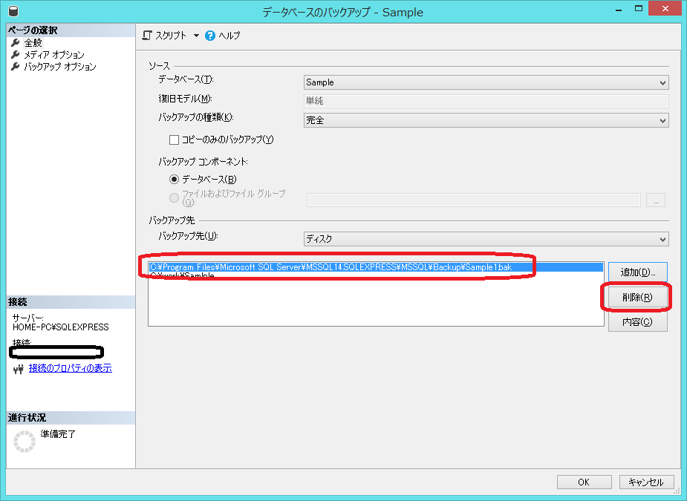The height and width of the screenshot is (501, 687).
Task: Click the wrench icon beside バックアップ オプション
Action: click(x=16, y=66)
